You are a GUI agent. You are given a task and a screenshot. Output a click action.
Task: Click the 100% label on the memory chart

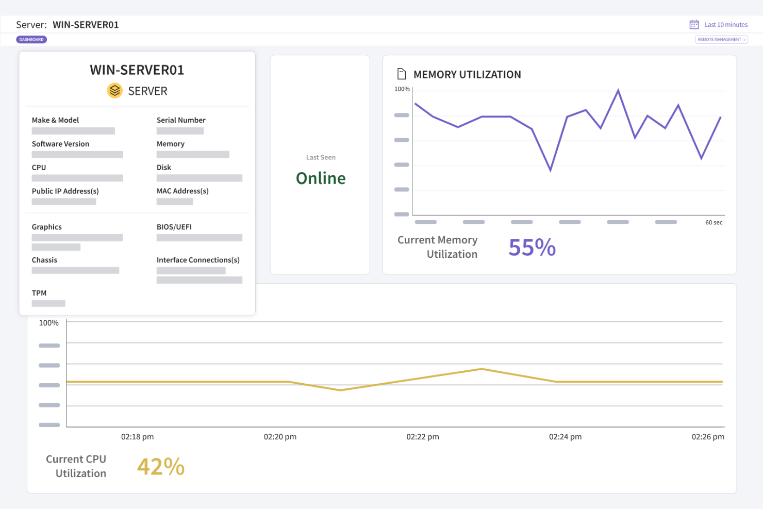coord(402,89)
